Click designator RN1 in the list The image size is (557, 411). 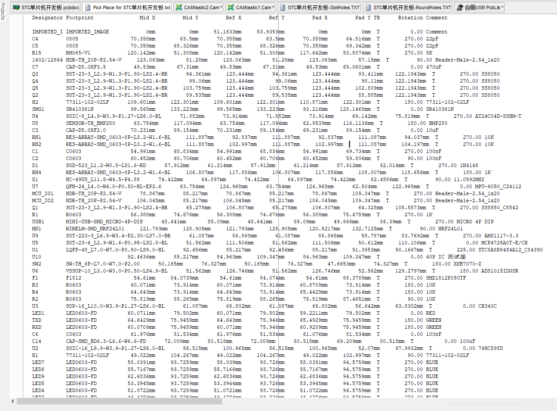(x=36, y=137)
